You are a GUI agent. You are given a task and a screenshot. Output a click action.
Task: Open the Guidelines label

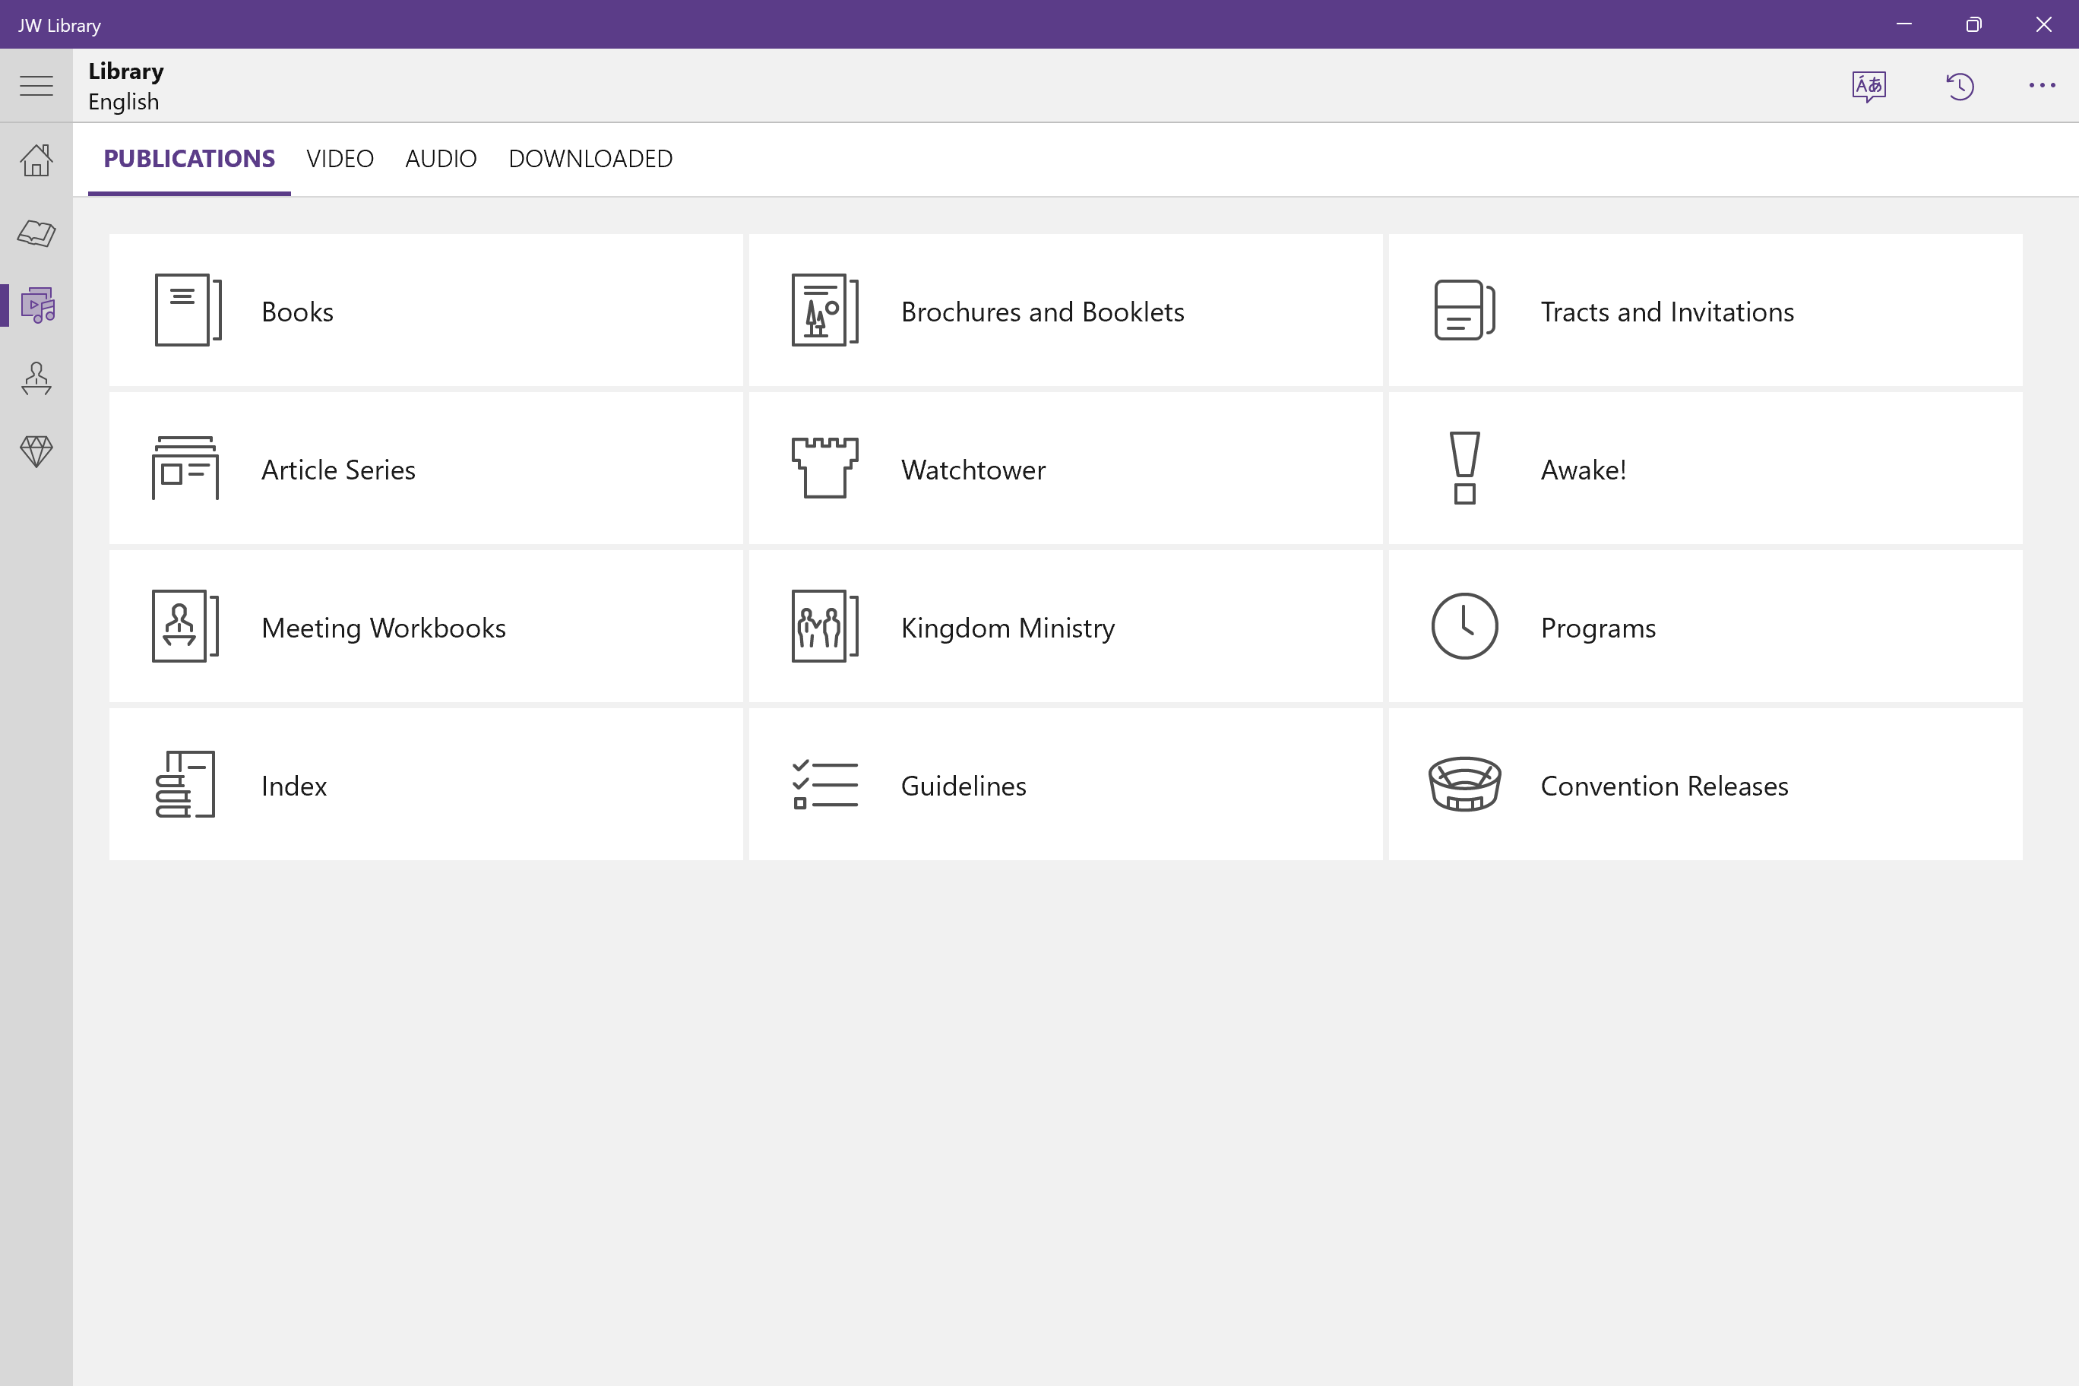point(964,786)
